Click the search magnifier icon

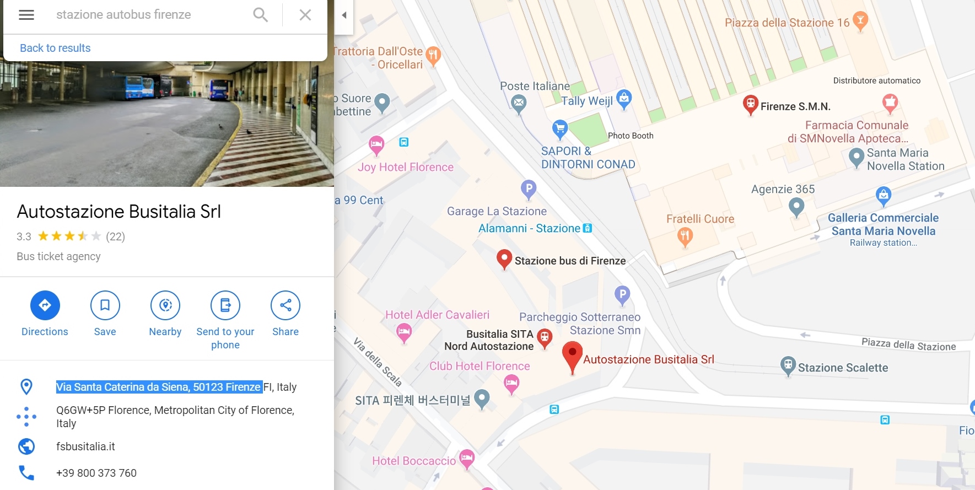click(x=260, y=15)
